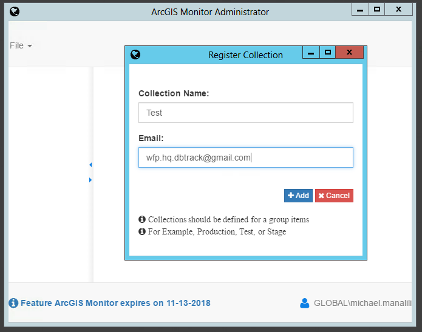The image size is (422, 332).
Task: Click info icon next to 'Collections should be defined'
Action: click(x=142, y=219)
